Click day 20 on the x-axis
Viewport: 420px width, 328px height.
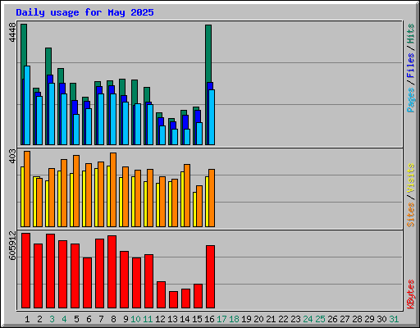pyautogui.click(x=258, y=319)
